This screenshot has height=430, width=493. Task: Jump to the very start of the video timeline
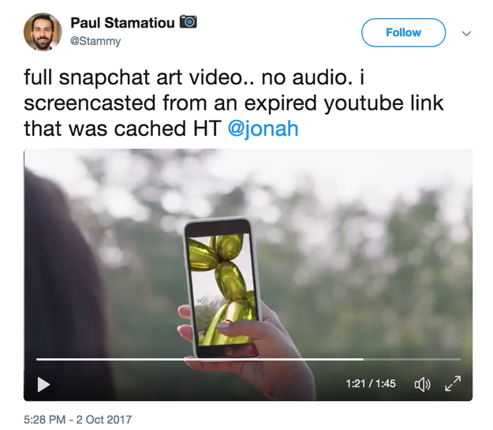point(37,359)
